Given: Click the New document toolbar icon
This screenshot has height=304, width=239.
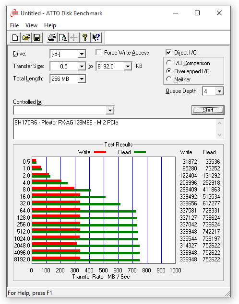Looking at the screenshot, I should [15, 37].
